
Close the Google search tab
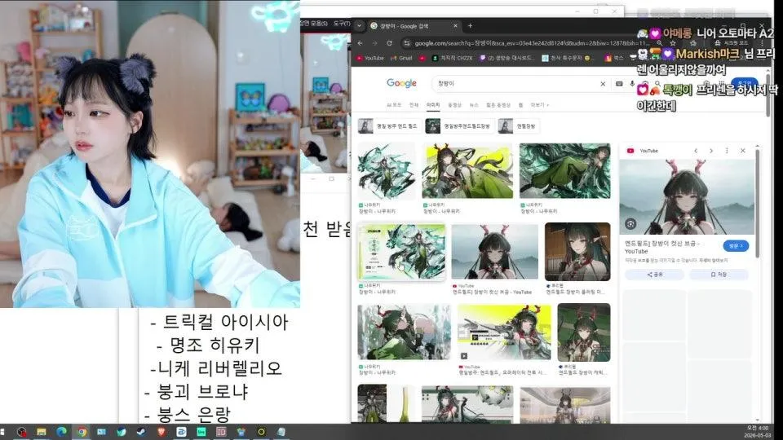click(x=455, y=26)
